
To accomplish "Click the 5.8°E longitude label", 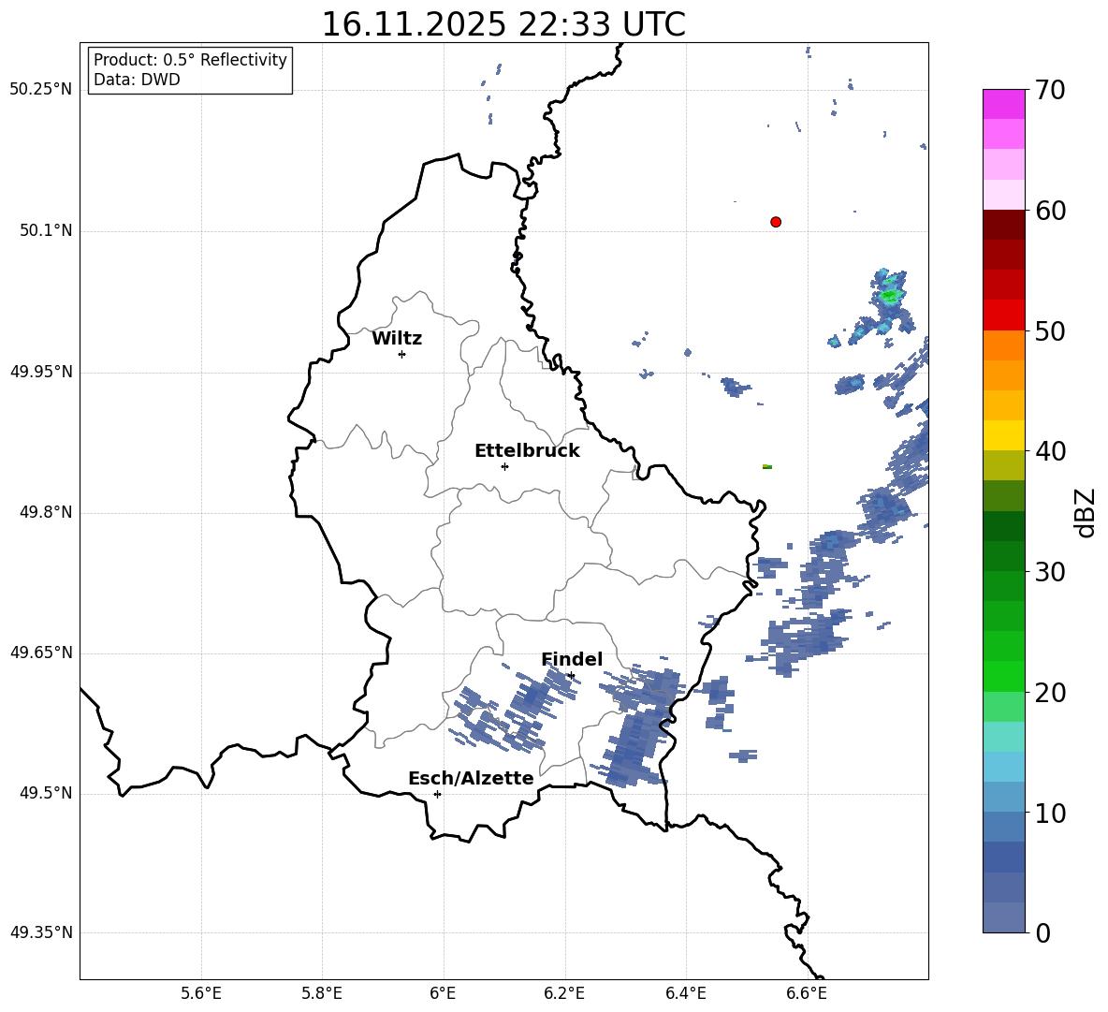I will (x=322, y=993).
